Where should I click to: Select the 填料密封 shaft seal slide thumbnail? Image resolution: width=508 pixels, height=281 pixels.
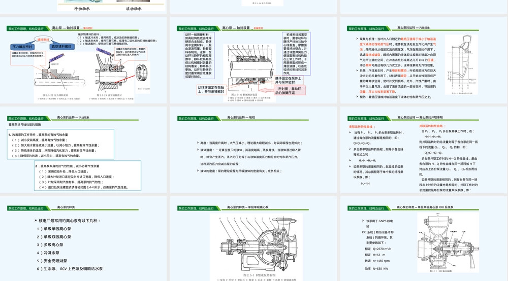coord(83,60)
